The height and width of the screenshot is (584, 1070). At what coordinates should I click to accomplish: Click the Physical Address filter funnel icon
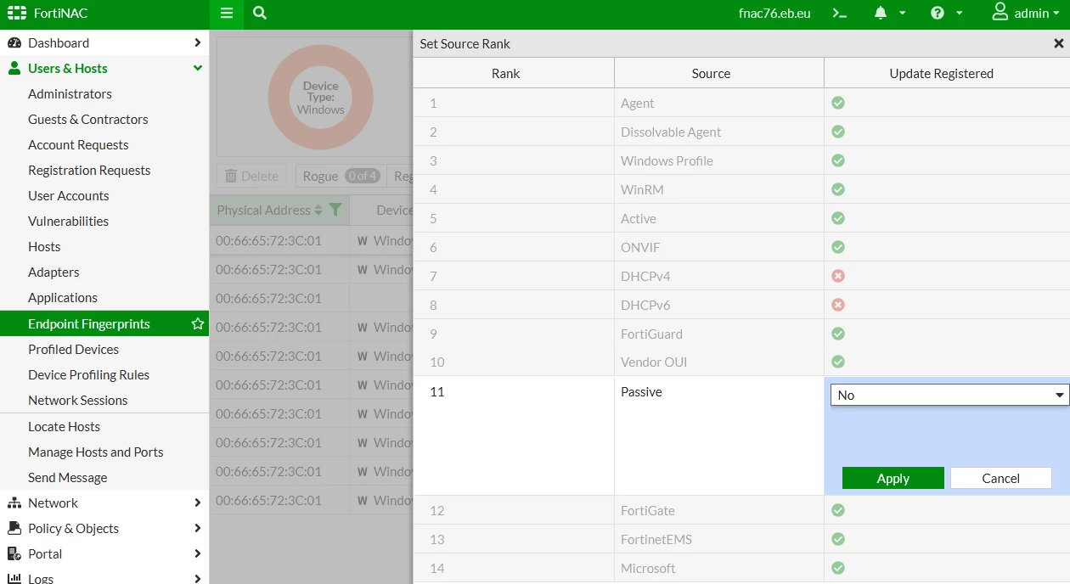click(335, 210)
